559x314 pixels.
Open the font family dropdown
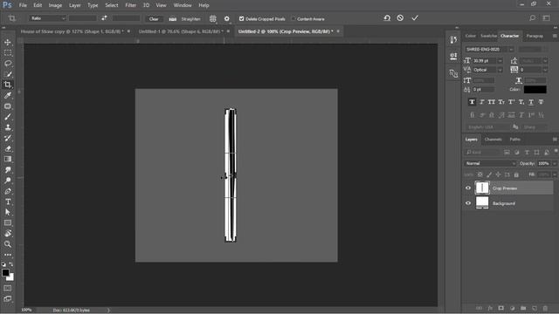511,49
